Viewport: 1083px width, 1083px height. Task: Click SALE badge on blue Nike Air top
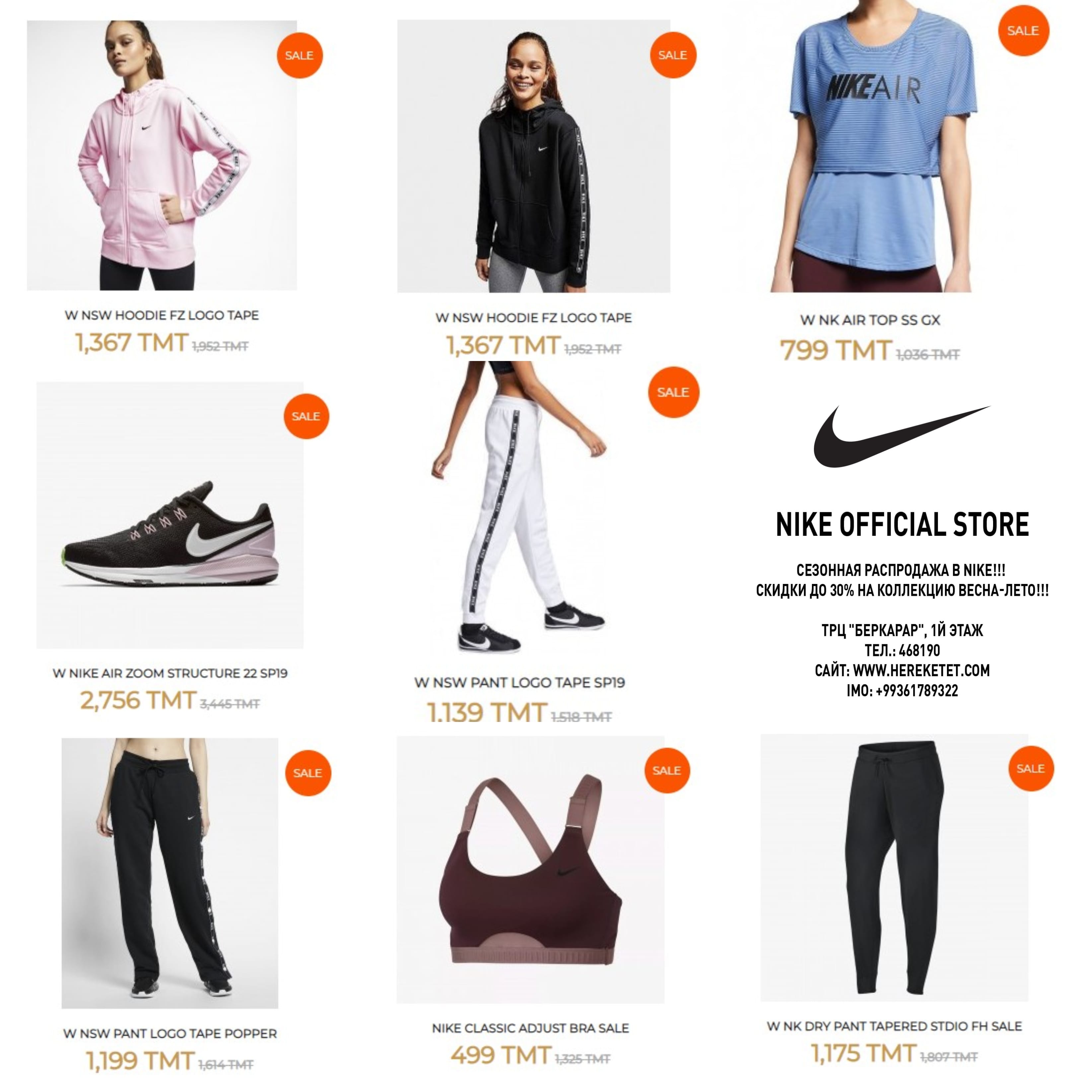pos(1023,31)
